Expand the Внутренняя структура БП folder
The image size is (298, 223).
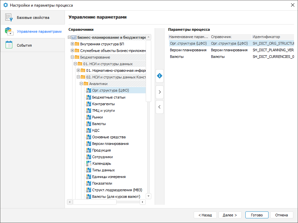tap(73, 44)
